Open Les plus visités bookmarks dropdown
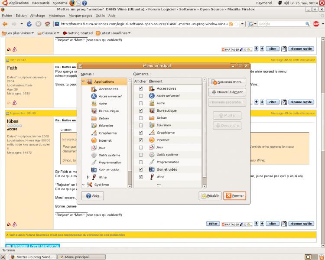 pos(18,33)
